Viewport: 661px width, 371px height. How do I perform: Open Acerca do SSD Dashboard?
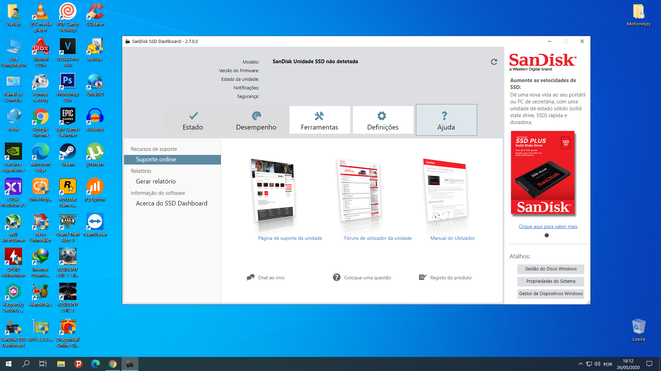172,203
